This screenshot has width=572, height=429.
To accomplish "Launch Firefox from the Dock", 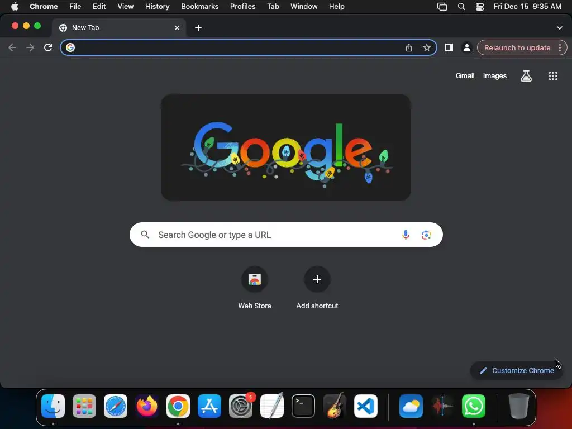I will (147, 406).
